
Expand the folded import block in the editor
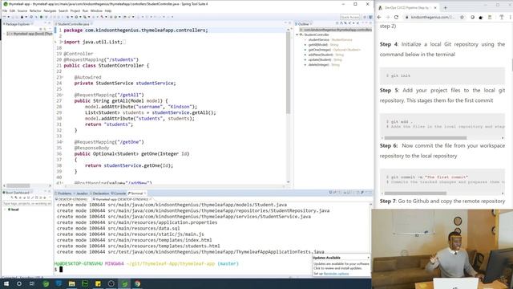pyautogui.click(x=62, y=42)
